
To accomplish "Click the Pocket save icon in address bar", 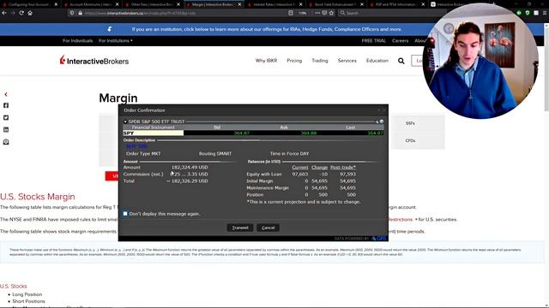I will [324, 13].
